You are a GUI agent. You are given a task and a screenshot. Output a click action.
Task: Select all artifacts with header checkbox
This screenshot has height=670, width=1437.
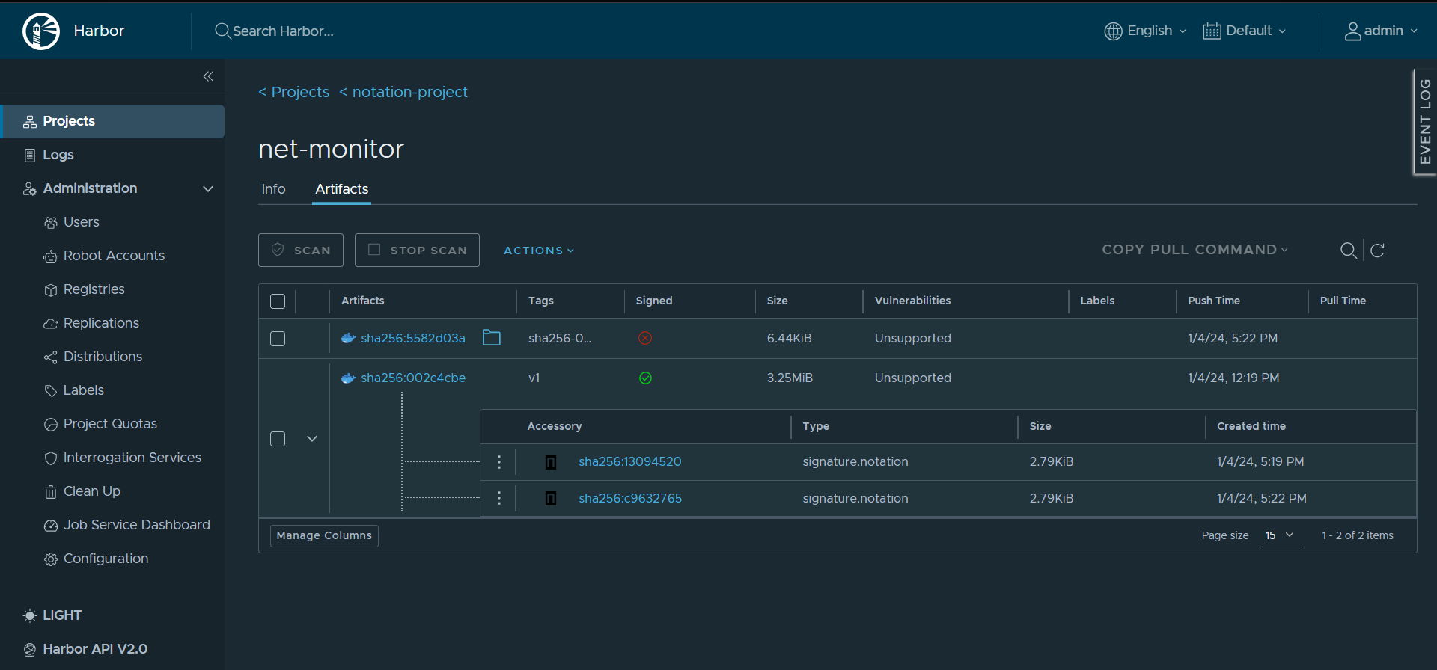(x=278, y=301)
